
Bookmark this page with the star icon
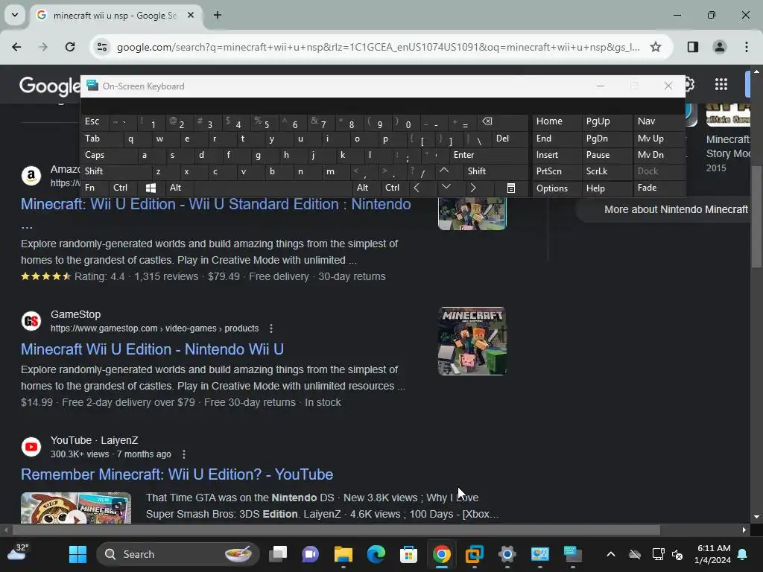[656, 47]
